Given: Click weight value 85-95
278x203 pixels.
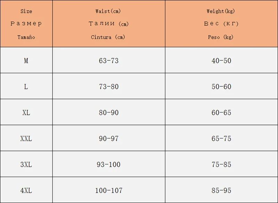Looking at the screenshot, I should point(221,191).
